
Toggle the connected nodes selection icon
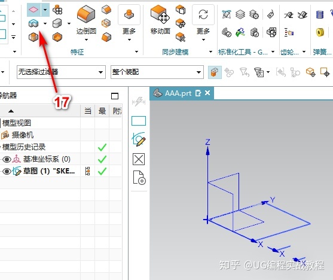point(295,72)
